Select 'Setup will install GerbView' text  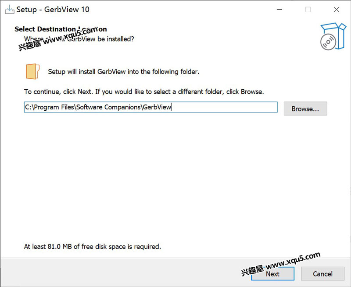pyautogui.click(x=124, y=72)
